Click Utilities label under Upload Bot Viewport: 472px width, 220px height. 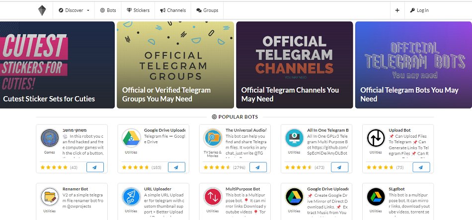[376, 152]
